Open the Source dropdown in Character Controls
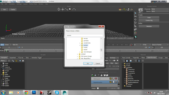The width and height of the screenshot is (169, 95). click(160, 11)
